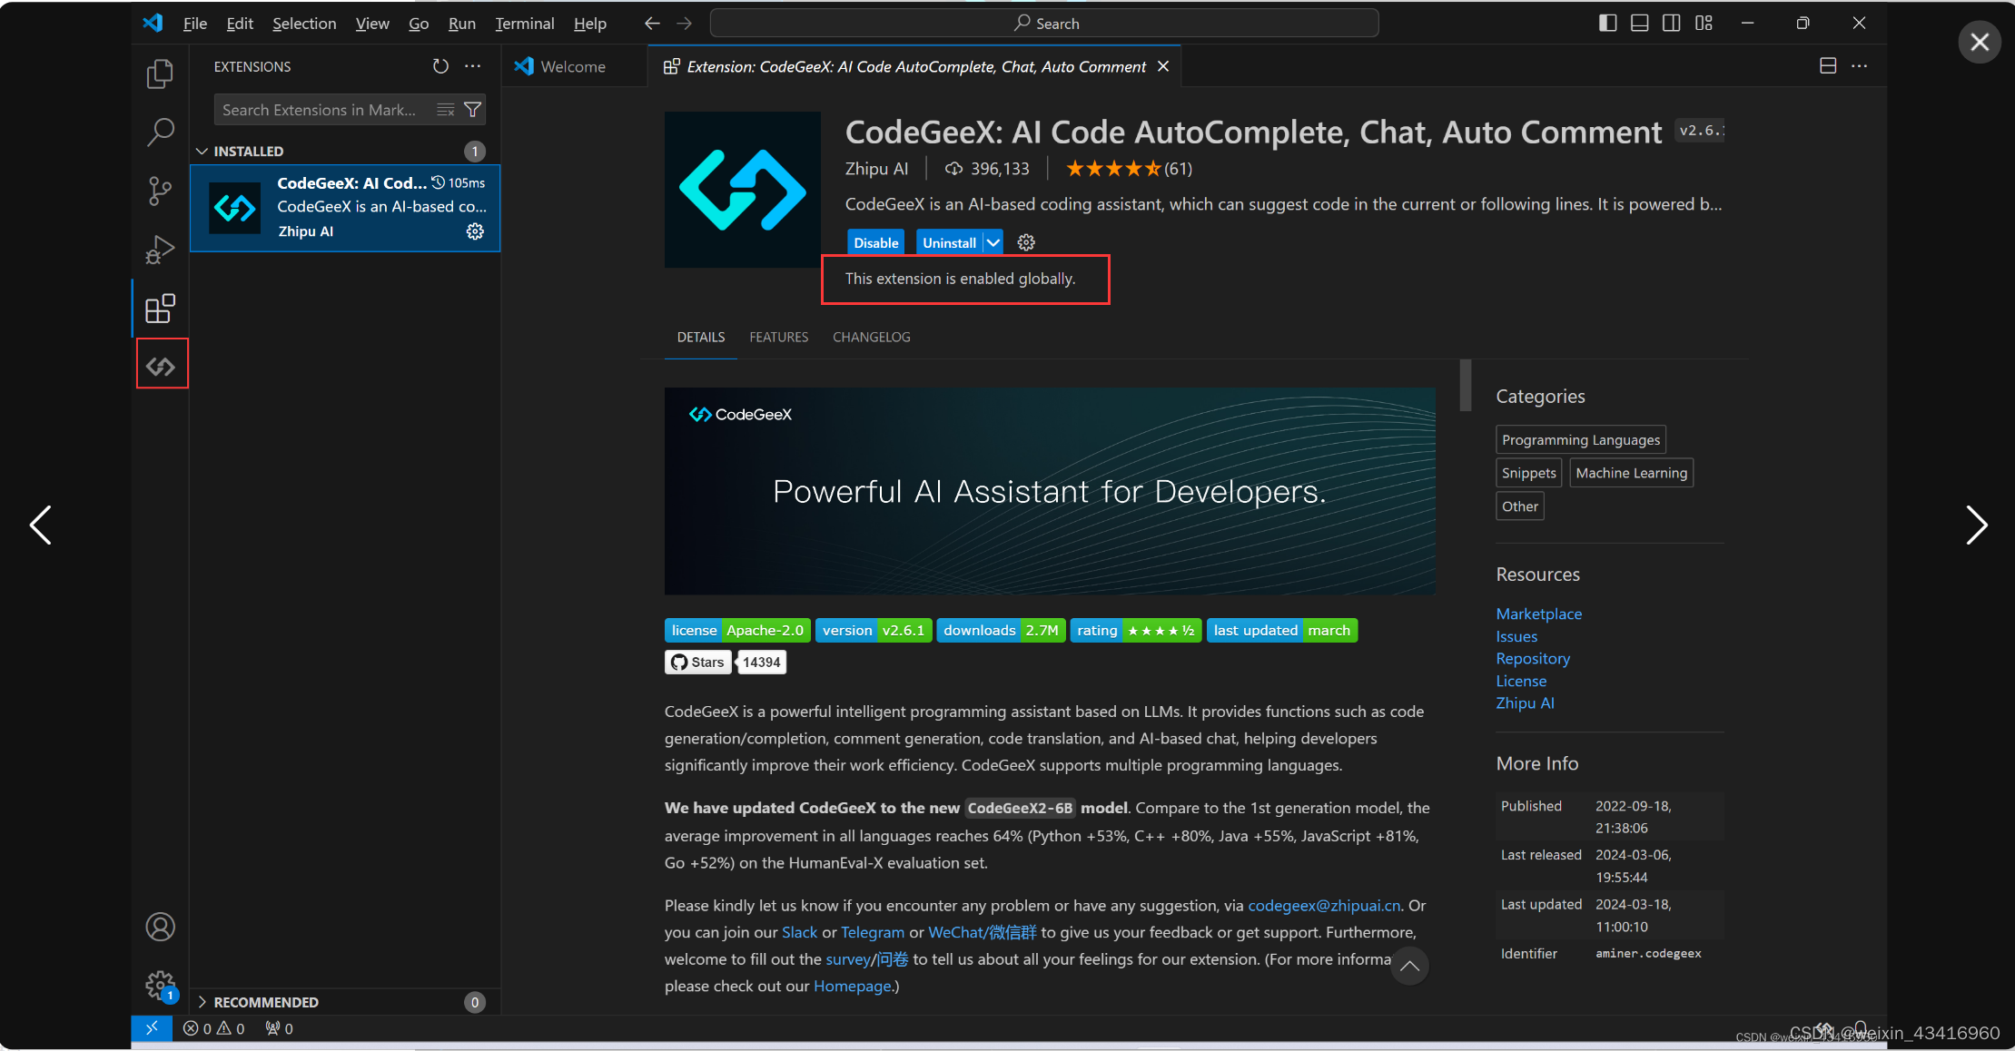
Task: Open the extensions filter funnel
Action: click(472, 110)
